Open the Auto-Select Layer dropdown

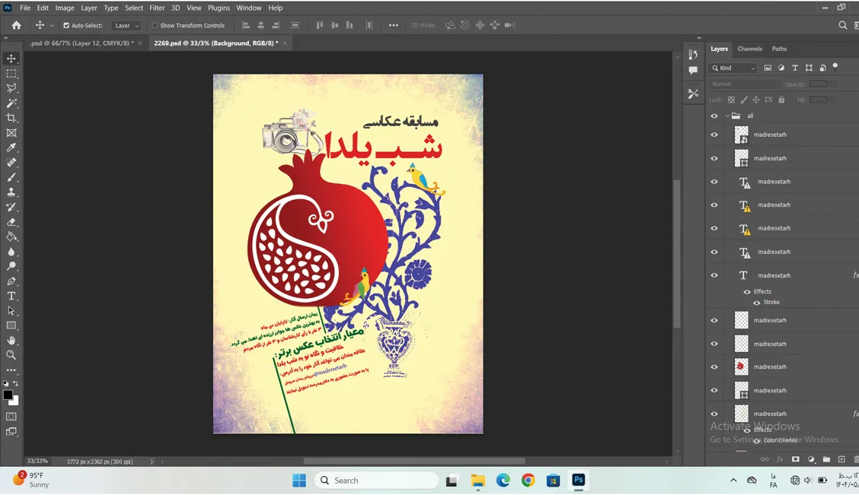[126, 25]
